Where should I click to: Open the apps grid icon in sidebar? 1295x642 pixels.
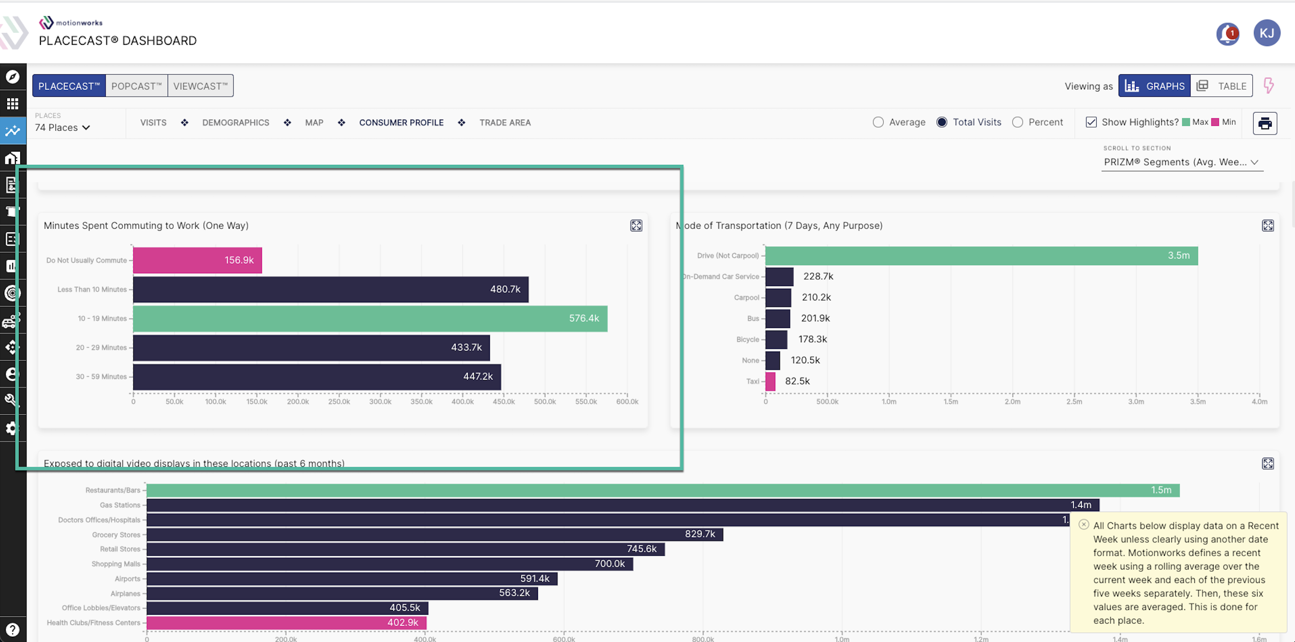point(13,104)
